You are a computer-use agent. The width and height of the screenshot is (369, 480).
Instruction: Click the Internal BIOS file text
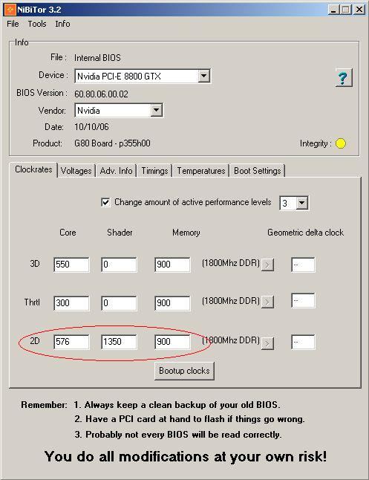pyautogui.click(x=97, y=57)
